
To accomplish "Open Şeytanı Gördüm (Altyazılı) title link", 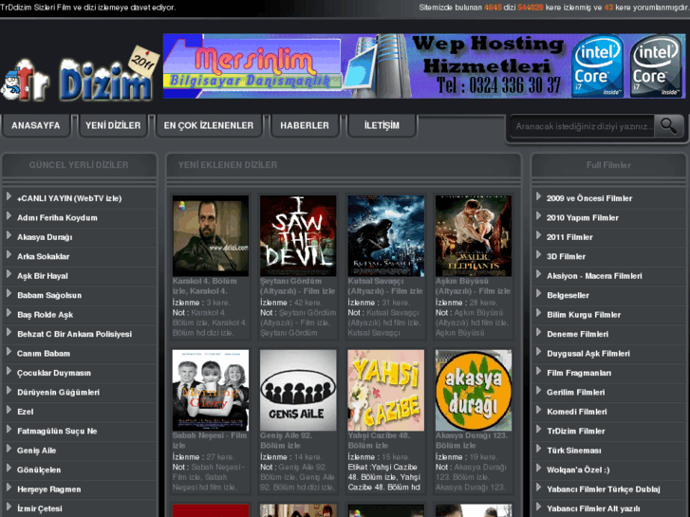I will (297, 286).
